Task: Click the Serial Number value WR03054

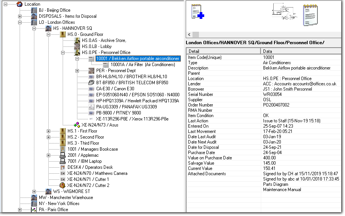Action: point(272,94)
